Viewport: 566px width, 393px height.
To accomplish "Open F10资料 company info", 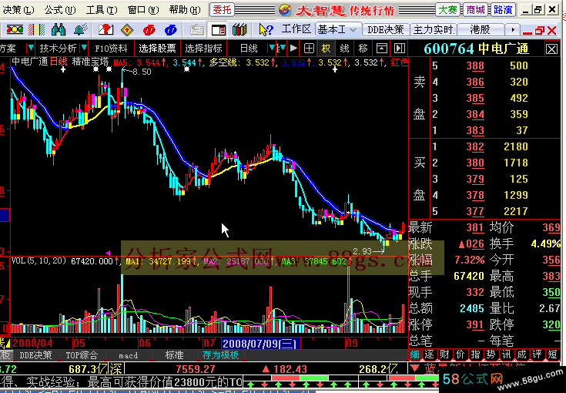I will pyautogui.click(x=111, y=48).
